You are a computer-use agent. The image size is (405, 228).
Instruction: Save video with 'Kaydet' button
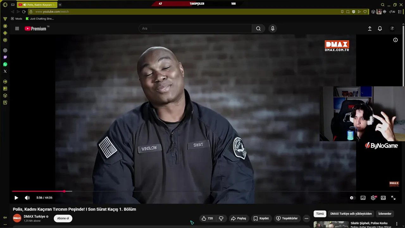point(261,218)
